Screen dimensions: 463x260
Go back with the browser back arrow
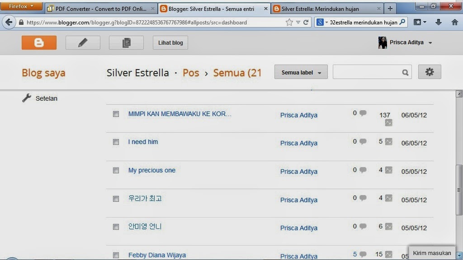pyautogui.click(x=9, y=23)
